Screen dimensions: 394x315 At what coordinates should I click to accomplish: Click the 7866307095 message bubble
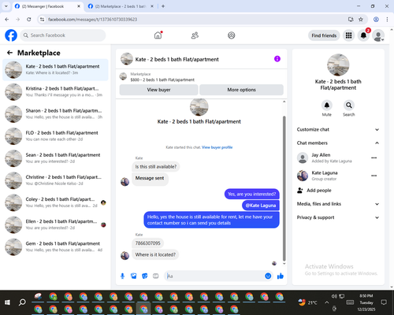(x=147, y=243)
